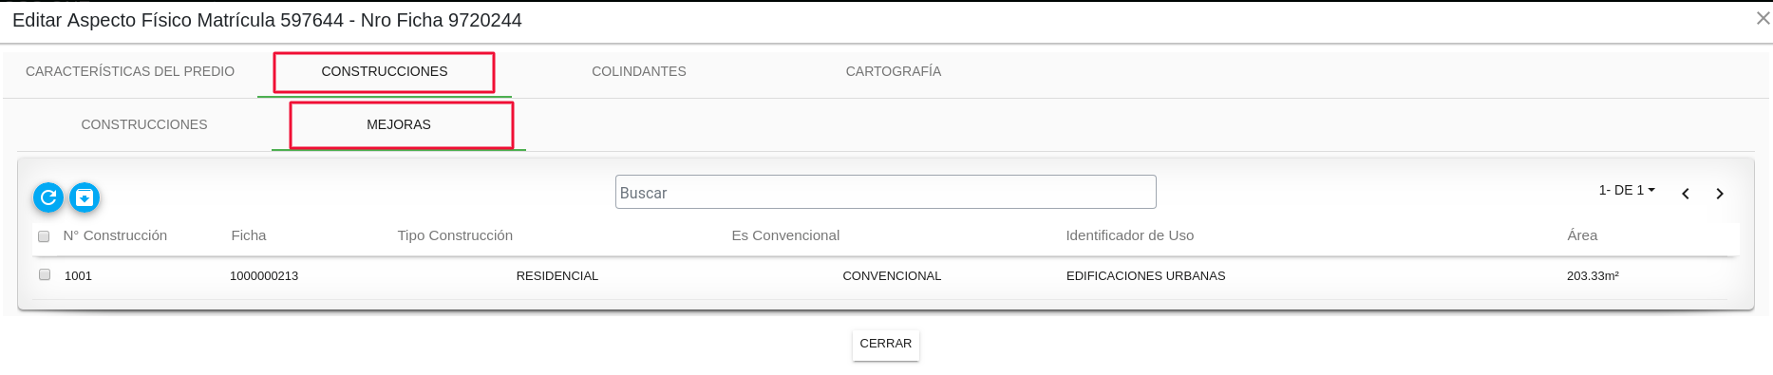
Task: Go to previous page chevron arrow
Action: [x=1686, y=194]
